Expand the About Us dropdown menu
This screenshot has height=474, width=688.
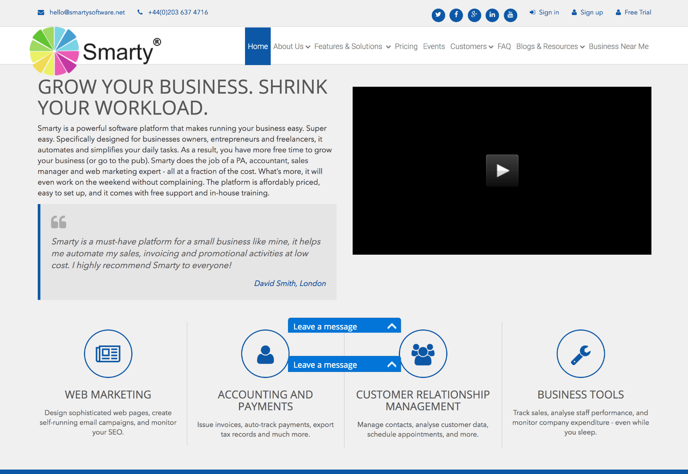pos(292,47)
